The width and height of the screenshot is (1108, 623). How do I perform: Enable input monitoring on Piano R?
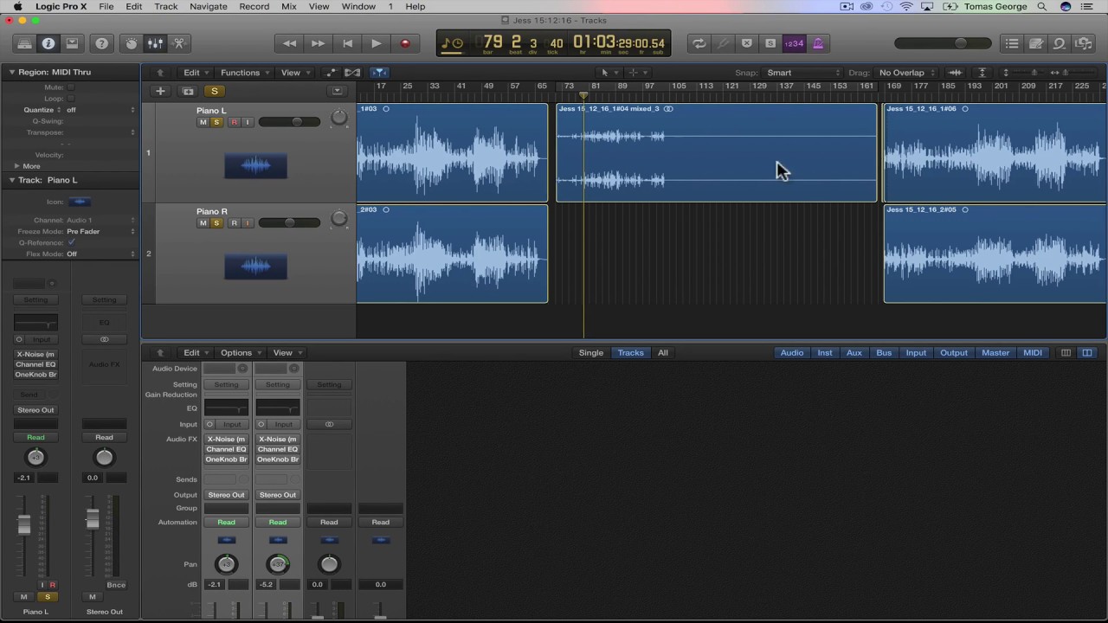(247, 223)
